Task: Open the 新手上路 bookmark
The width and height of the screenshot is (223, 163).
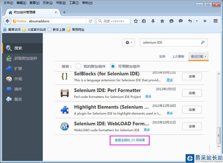Action: point(57,30)
